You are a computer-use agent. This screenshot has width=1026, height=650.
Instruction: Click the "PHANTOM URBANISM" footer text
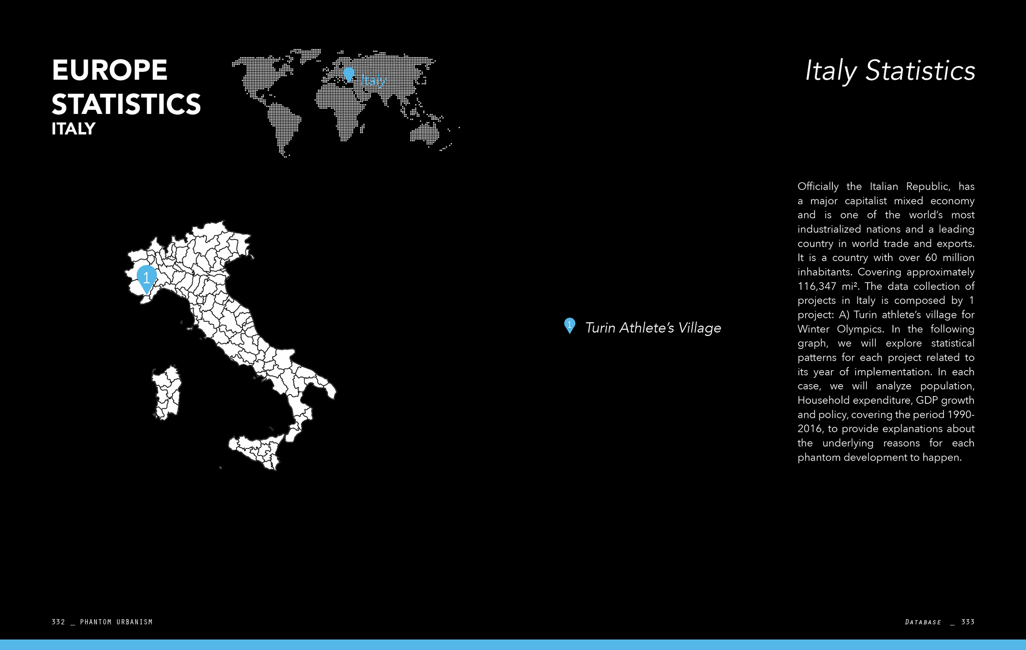[116, 622]
